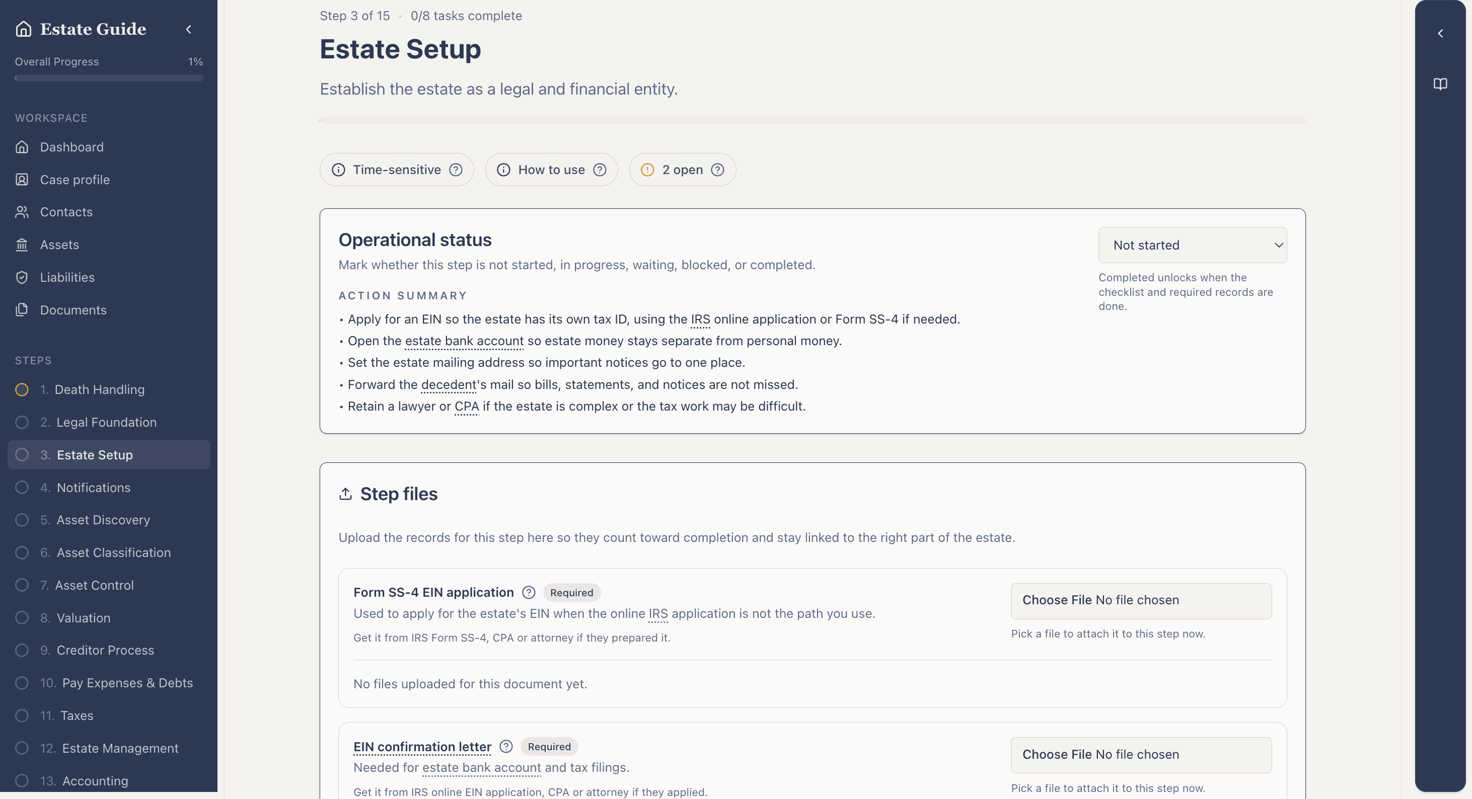This screenshot has height=799, width=1472.
Task: Open the Case profile page
Action: coord(109,179)
